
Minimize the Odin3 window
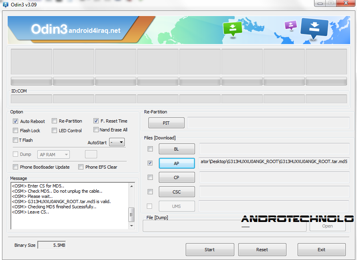point(320,3)
